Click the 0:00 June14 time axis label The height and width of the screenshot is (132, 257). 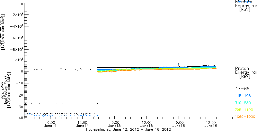point(51,124)
